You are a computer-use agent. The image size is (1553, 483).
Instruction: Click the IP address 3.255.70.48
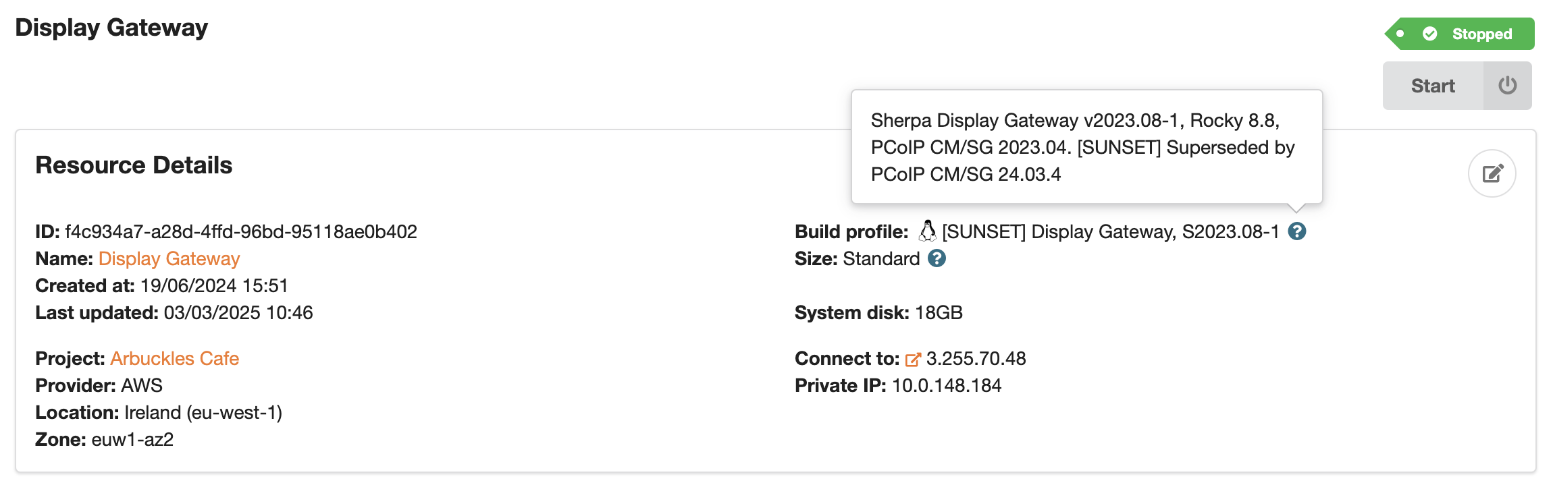[976, 358]
